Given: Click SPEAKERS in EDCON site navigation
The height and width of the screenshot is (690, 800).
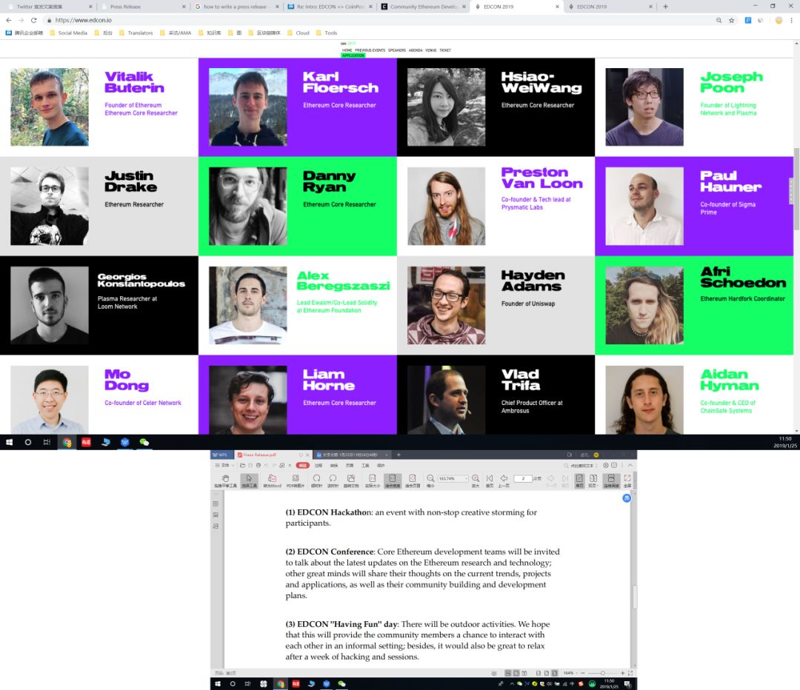Looking at the screenshot, I should (x=396, y=50).
